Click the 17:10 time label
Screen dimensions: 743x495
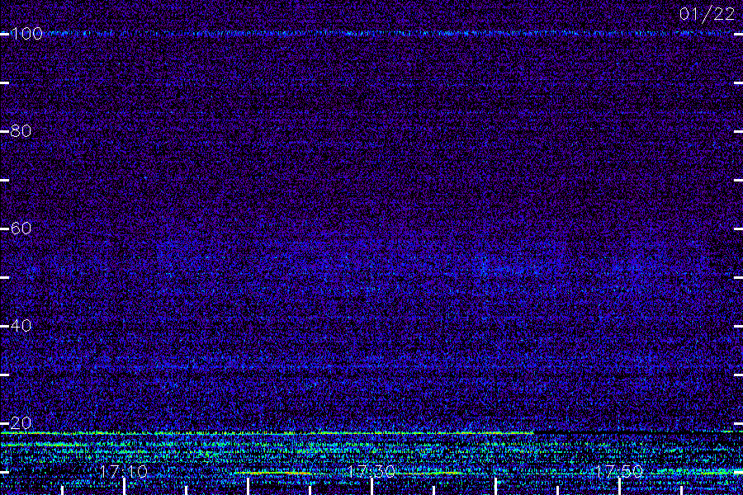click(x=124, y=471)
